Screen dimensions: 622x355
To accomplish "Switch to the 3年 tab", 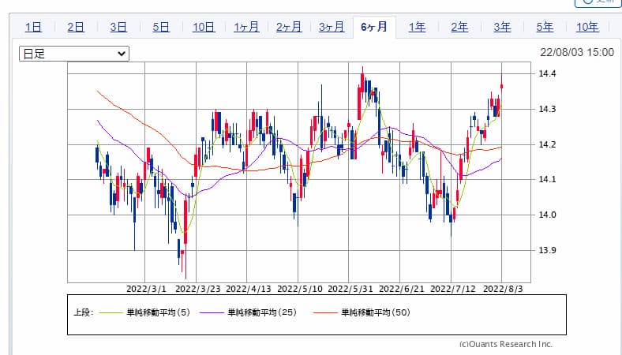I will click(502, 27).
